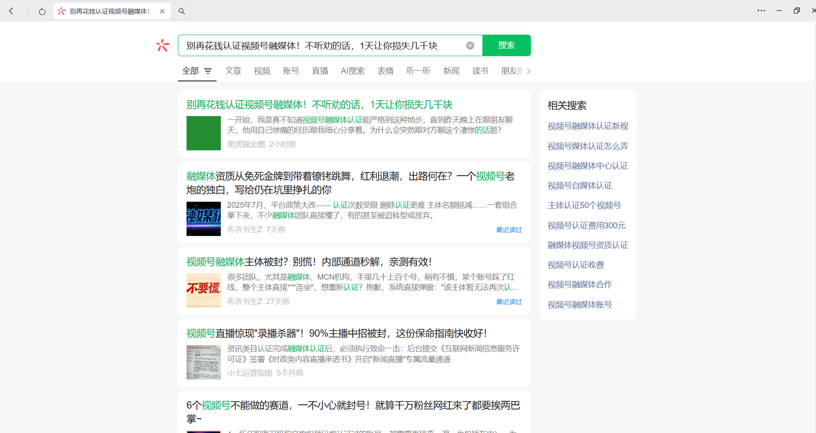Screen dimensions: 816x433
Task: Click snippet starting 很多团队，尤其是融媒体
Action: (373, 282)
